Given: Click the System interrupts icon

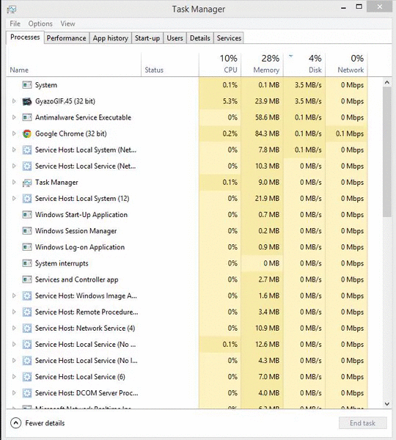Looking at the screenshot, I should (x=27, y=263).
